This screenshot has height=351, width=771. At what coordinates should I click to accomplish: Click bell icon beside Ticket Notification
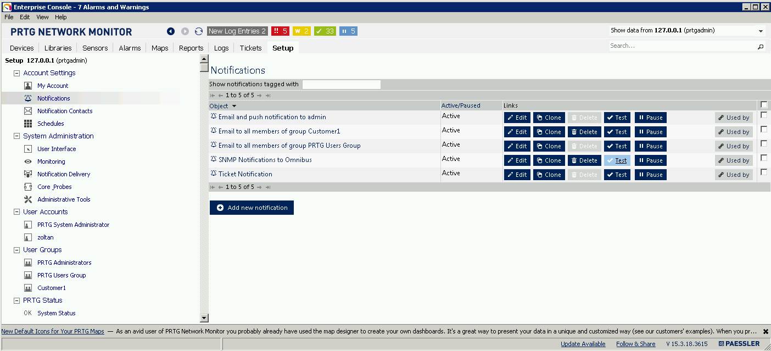click(x=214, y=174)
